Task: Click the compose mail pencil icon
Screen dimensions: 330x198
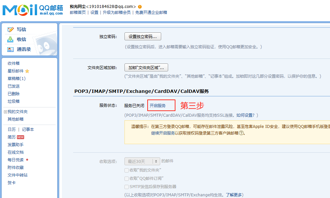Action: point(11,29)
